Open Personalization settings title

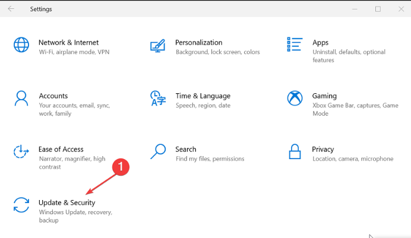point(199,42)
